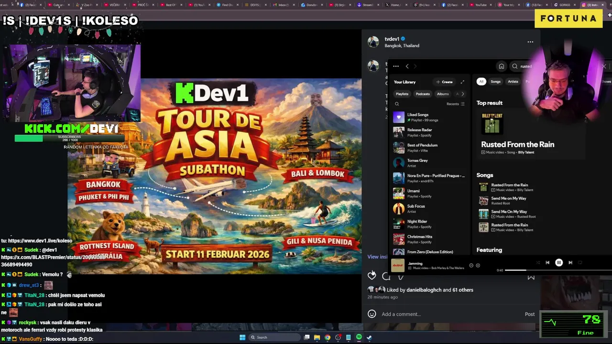Viewport: 612px width, 344px height.
Task: Add Jamming to Liked Songs
Action: click(478, 265)
